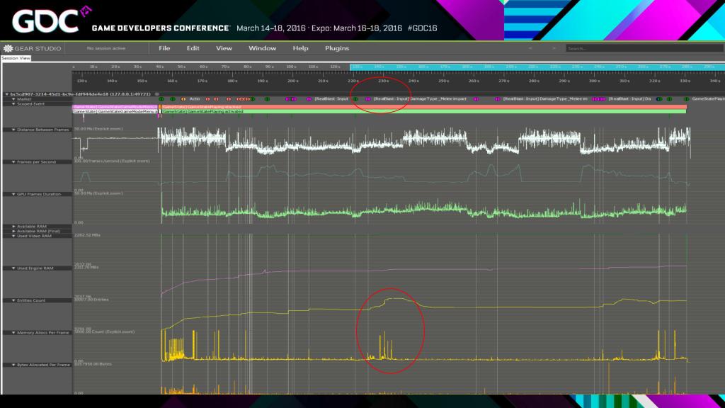Open the Plugins menu

point(337,48)
